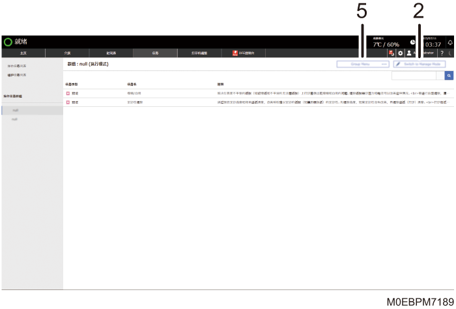Click the description text in the 定位性 row
Image resolution: width=456 pixels, height=309 pixels.
pos(334,102)
